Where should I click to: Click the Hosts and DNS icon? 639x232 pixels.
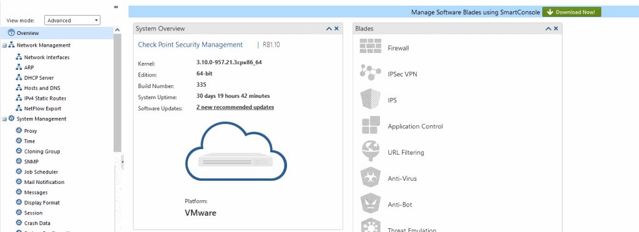coord(18,87)
